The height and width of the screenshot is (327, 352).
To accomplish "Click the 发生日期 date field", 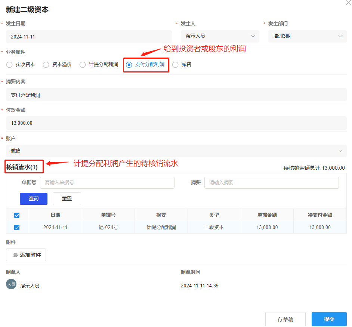I will pos(89,37).
